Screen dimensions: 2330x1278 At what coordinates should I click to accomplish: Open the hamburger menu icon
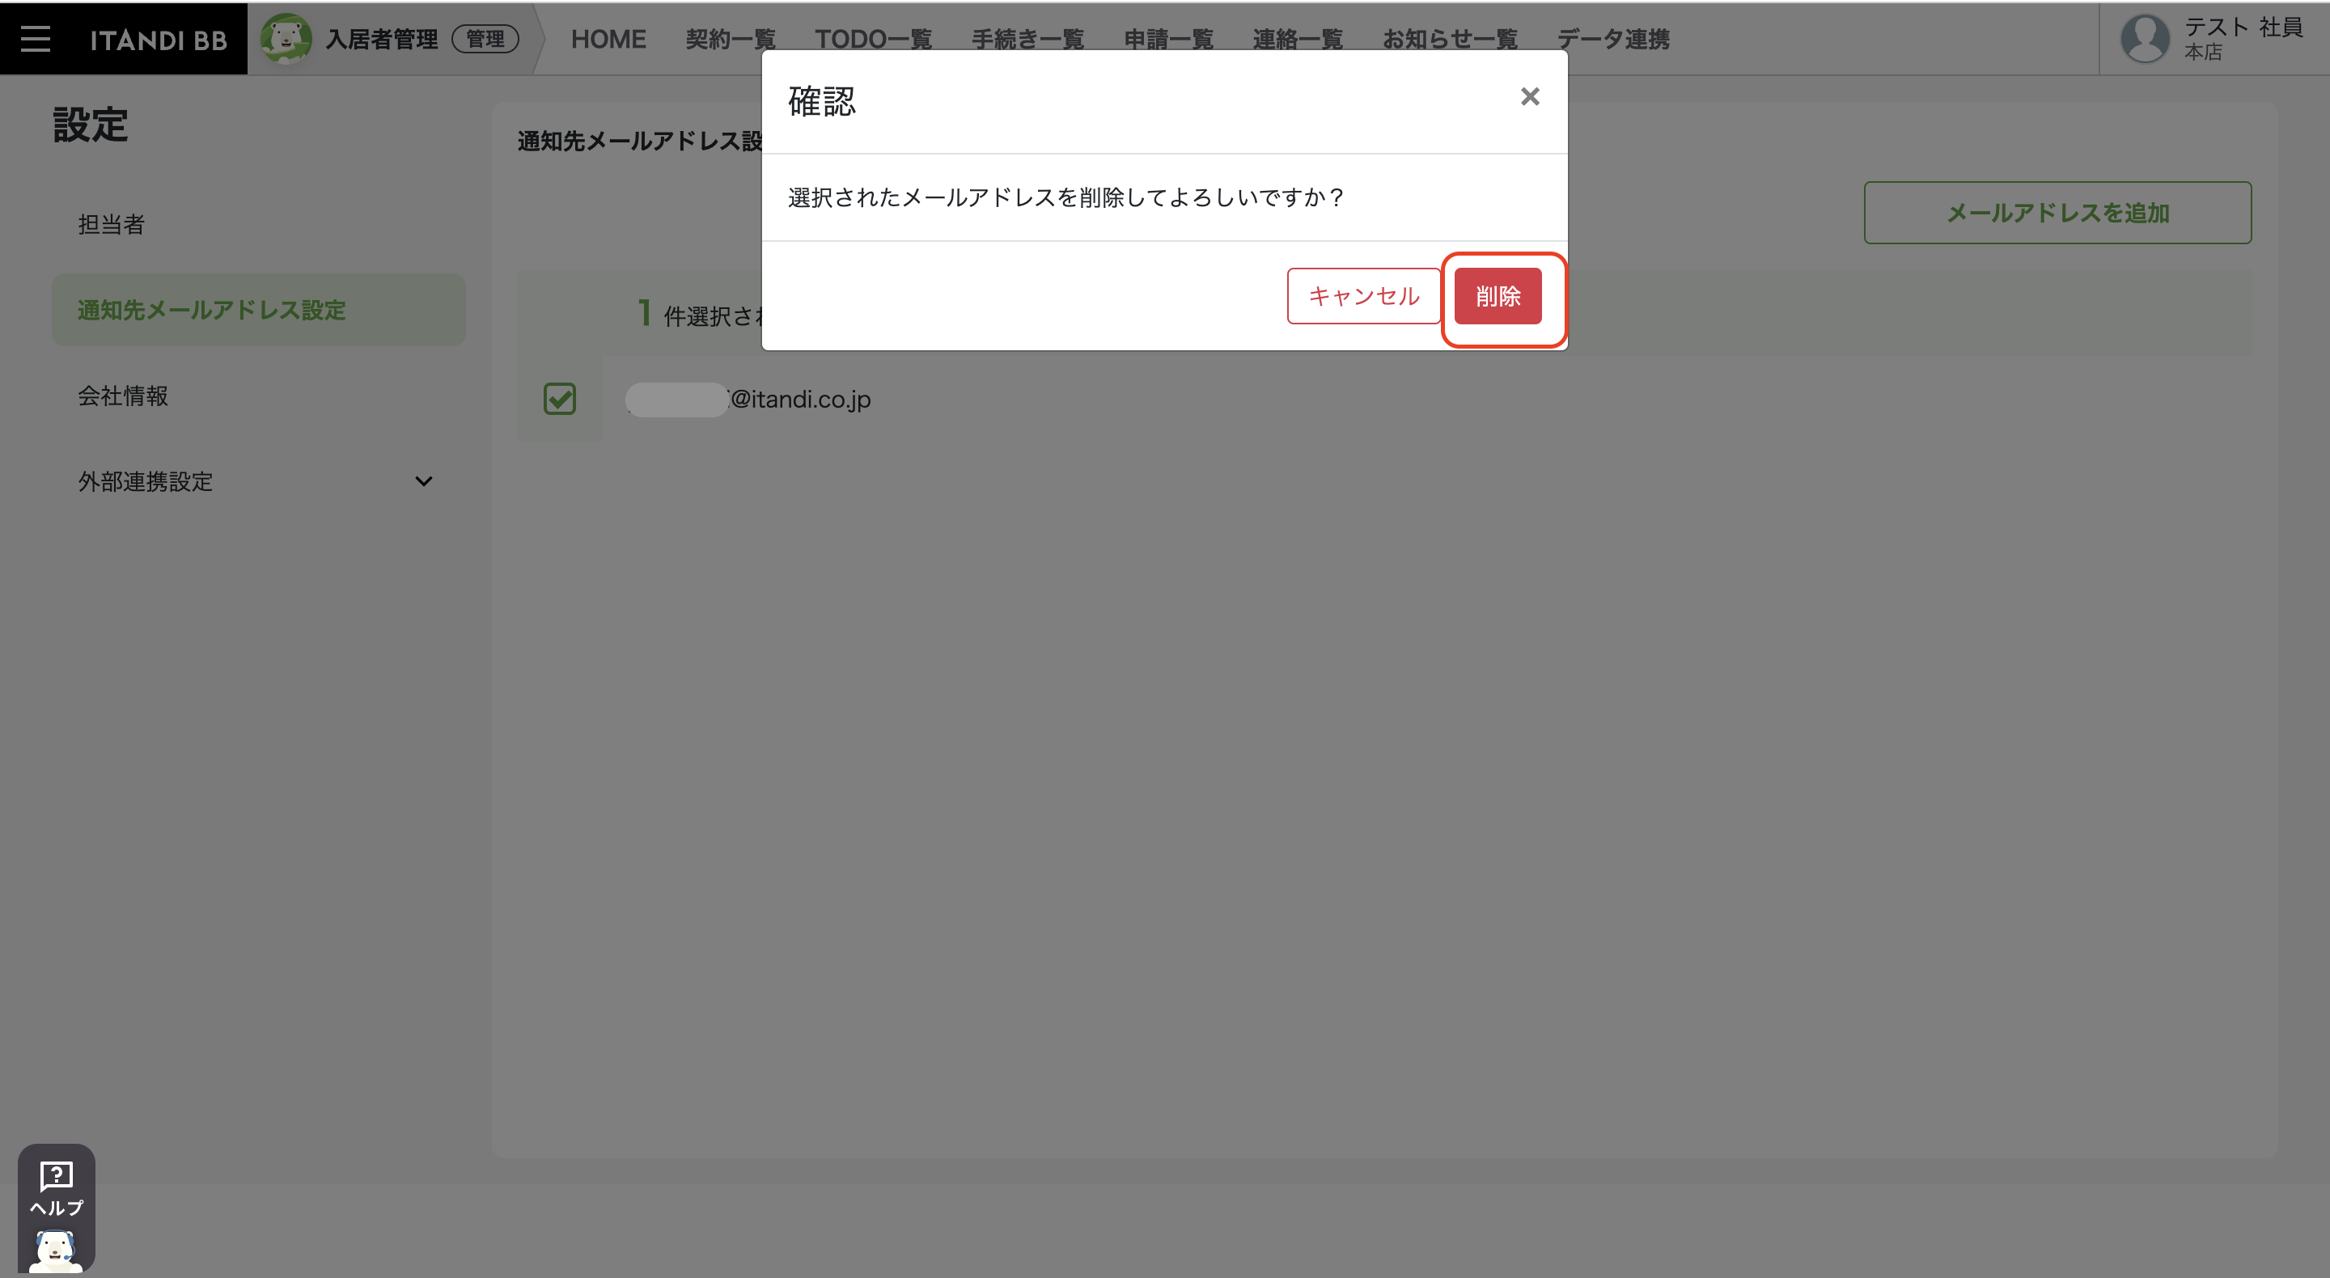36,39
